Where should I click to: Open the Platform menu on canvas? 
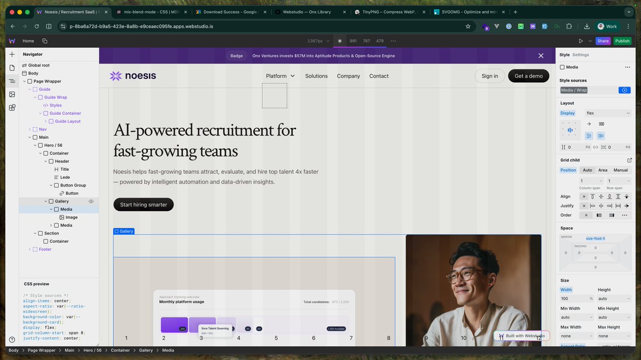(280, 76)
